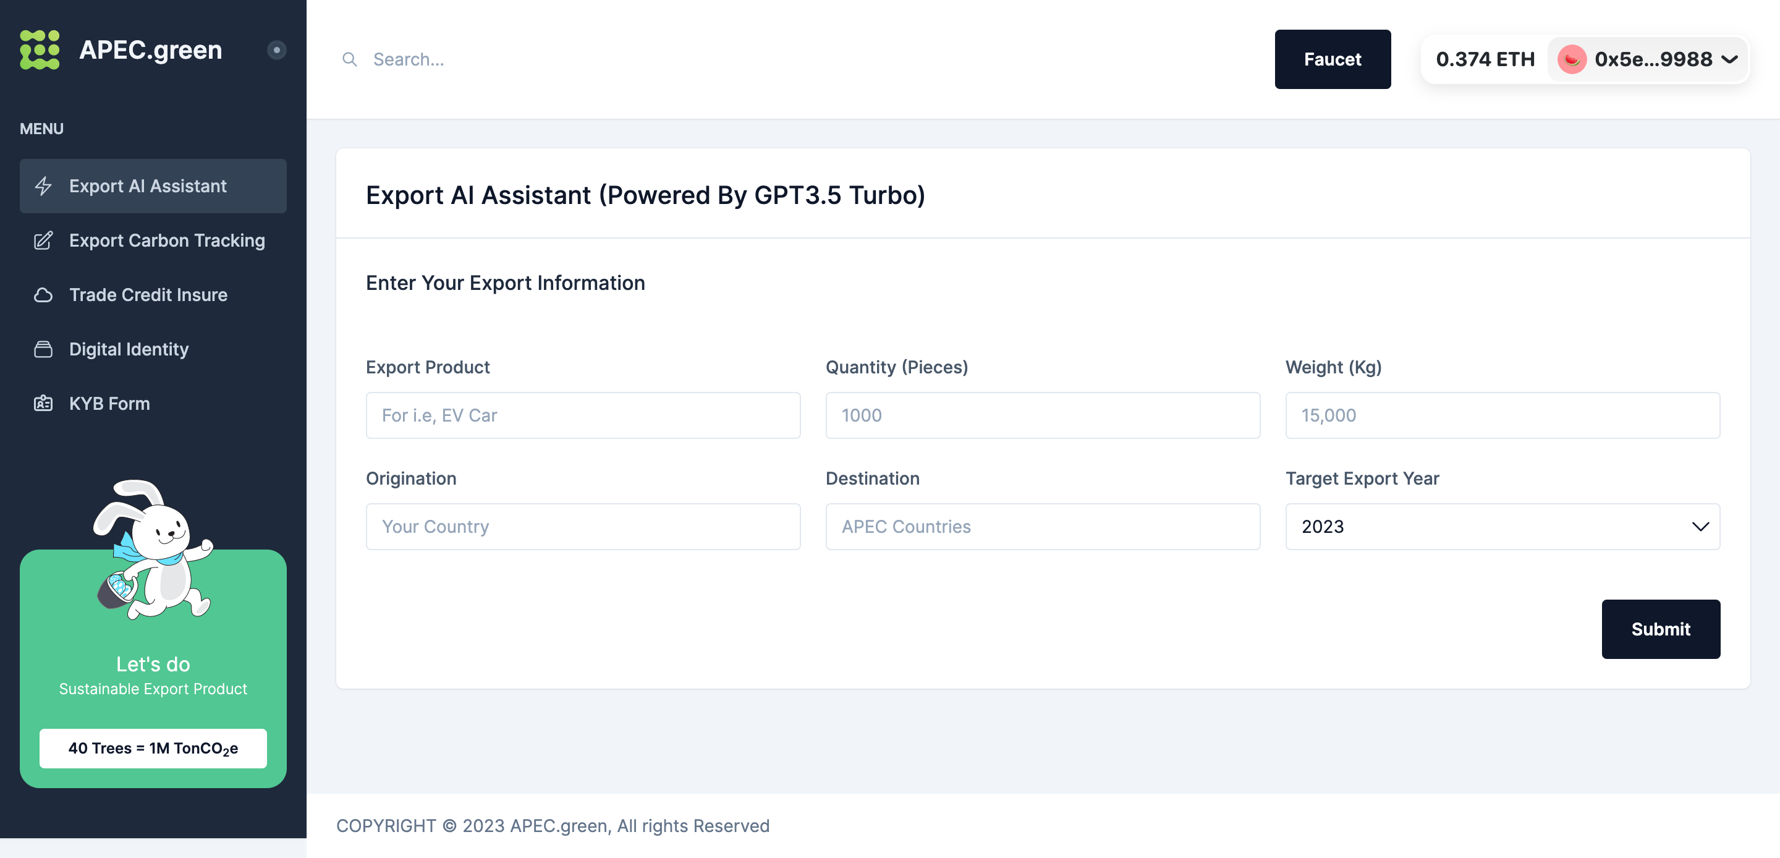Click the Export Product input field
Screen dimensions: 1780x858
pos(582,415)
